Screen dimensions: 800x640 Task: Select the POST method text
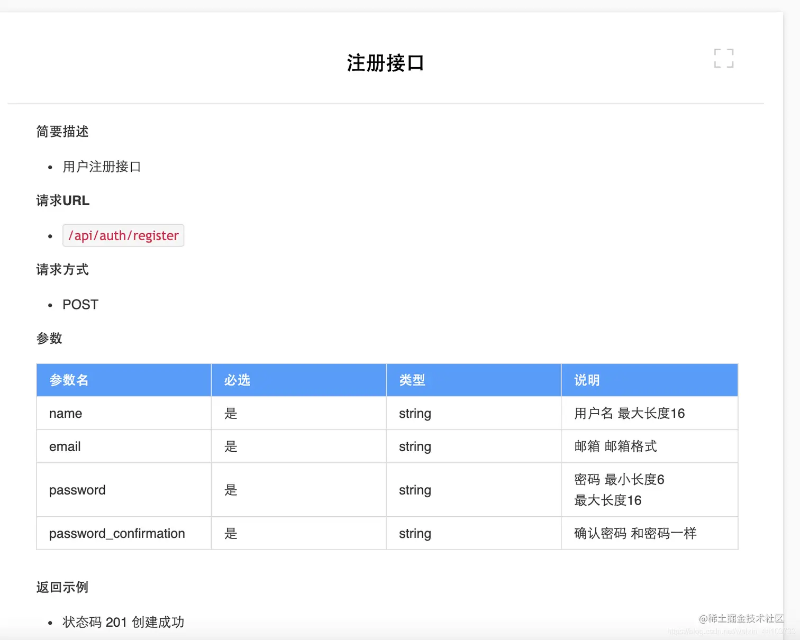80,304
